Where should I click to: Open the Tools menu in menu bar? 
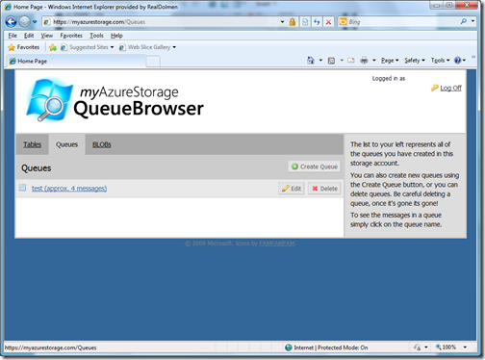point(96,36)
